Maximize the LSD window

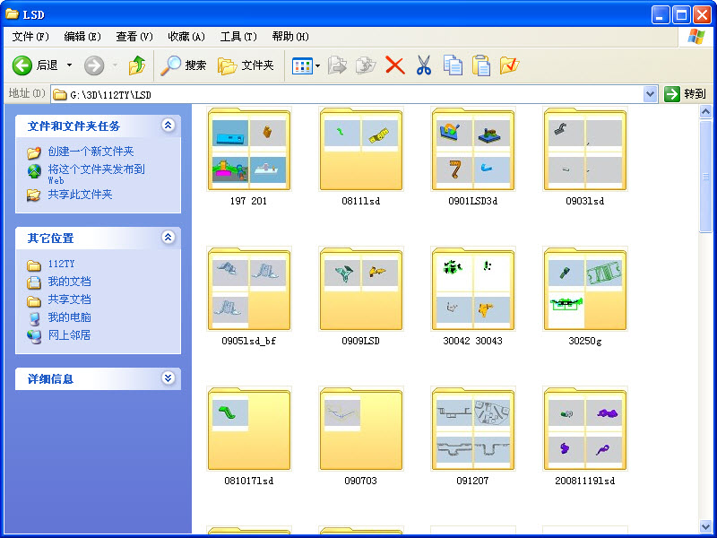[681, 15]
